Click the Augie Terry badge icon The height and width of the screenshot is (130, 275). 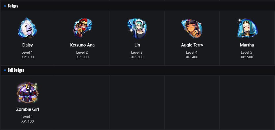[192, 28]
